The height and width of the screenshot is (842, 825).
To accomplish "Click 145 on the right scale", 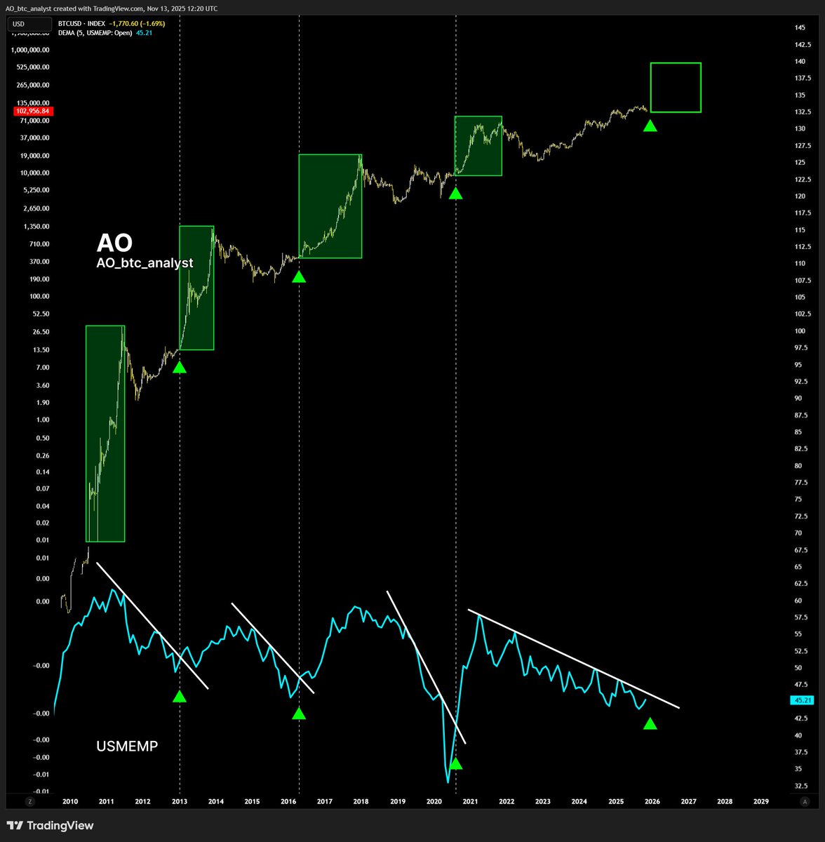I will point(800,27).
